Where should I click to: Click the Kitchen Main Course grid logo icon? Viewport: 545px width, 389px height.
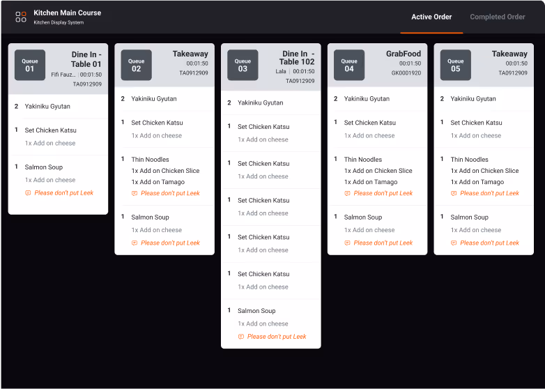click(21, 17)
